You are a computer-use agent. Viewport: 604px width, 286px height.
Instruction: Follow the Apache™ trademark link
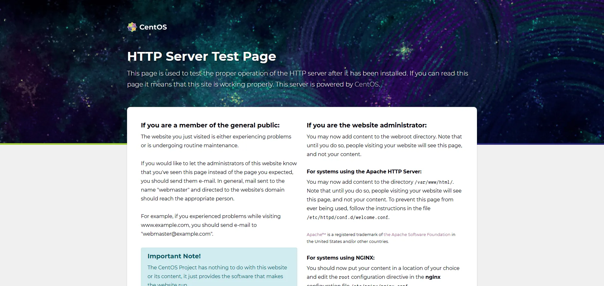316,235
